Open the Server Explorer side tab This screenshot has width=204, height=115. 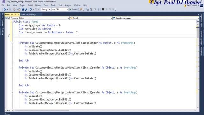(2, 19)
